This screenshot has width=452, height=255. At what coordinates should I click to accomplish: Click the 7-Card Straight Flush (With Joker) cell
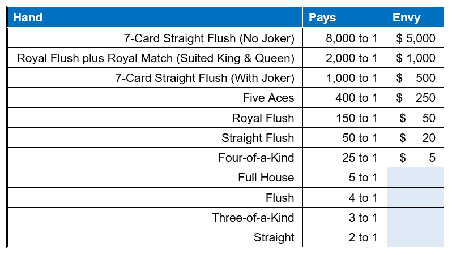[x=205, y=78]
